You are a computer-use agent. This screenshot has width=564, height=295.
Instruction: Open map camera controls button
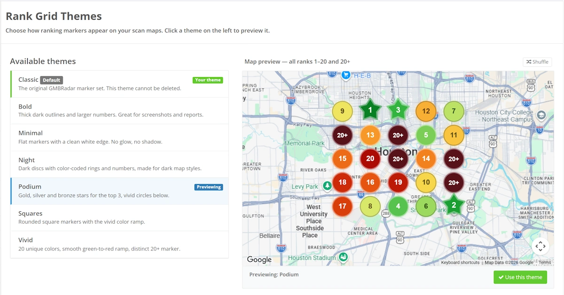click(540, 246)
